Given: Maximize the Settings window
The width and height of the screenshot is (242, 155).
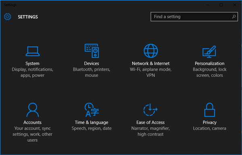Looking at the screenshot, I should [221, 5].
